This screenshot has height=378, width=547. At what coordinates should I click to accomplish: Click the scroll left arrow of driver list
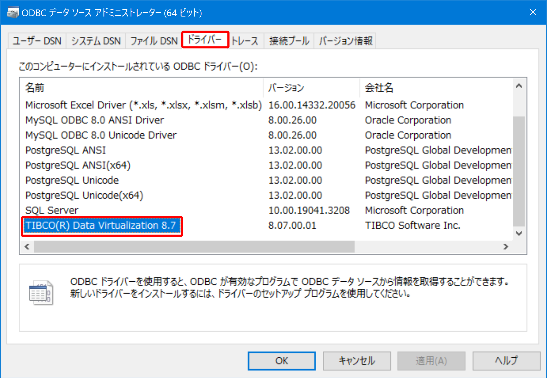click(x=27, y=247)
